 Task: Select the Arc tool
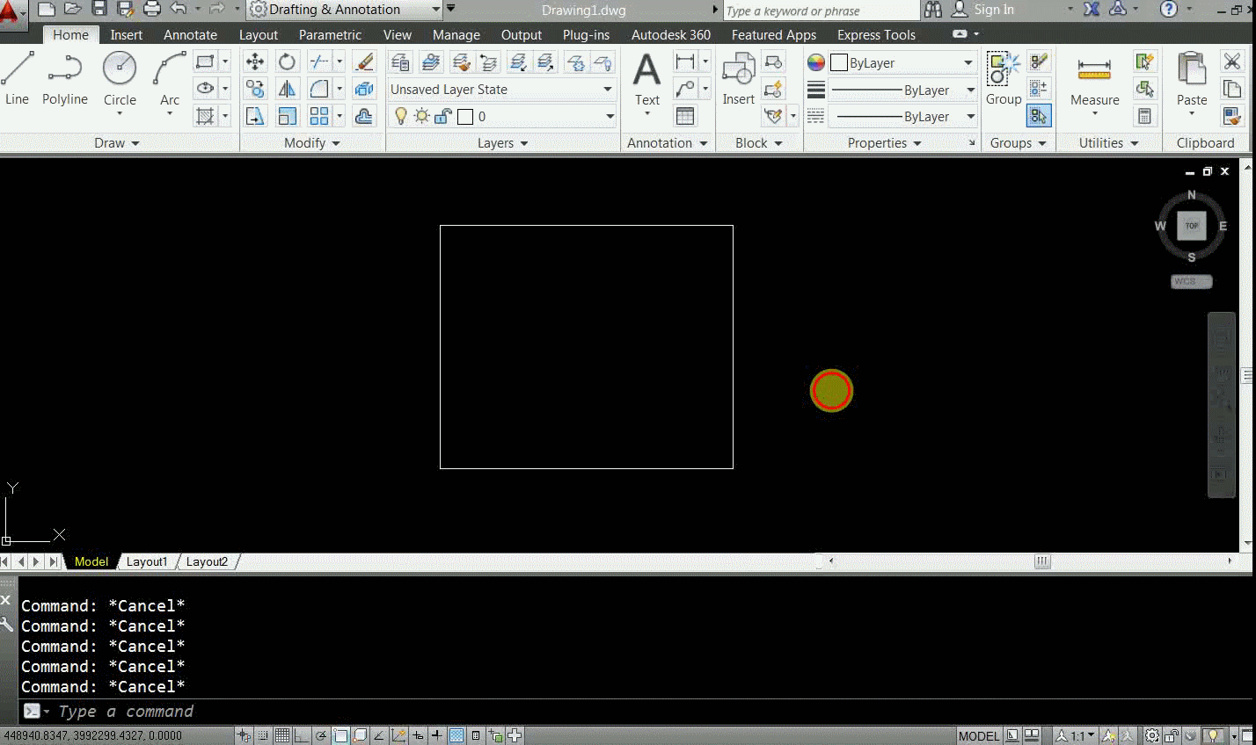170,81
